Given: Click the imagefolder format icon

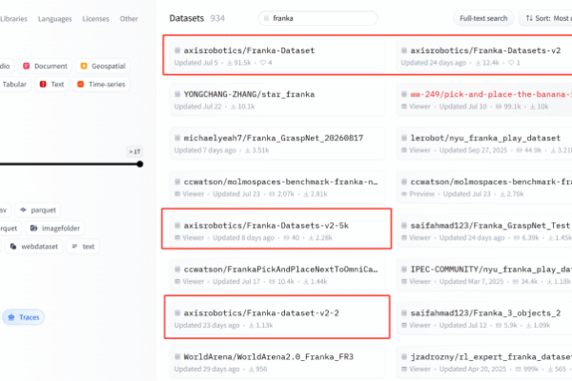Looking at the screenshot, I should tap(34, 229).
